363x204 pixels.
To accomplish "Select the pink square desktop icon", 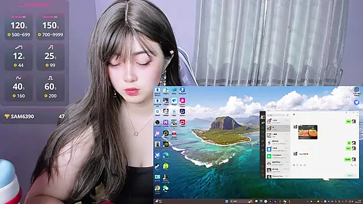I will point(183,101).
